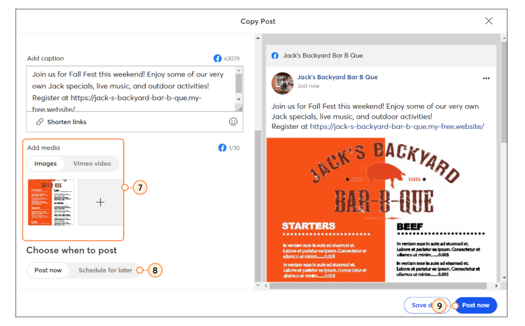The image size is (525, 326).
Task: Add another image with the plus tile
Action: (100, 202)
